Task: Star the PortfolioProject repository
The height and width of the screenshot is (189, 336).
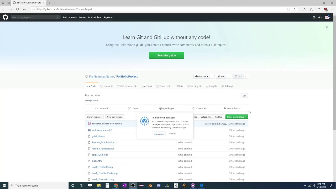Action: click(x=221, y=76)
